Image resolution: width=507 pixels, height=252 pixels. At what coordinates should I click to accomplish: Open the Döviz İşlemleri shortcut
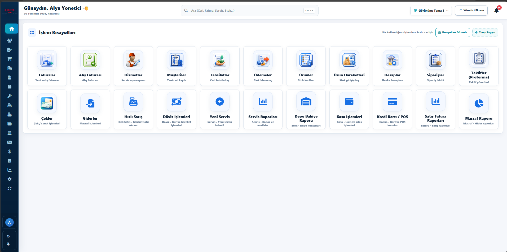click(x=177, y=109)
